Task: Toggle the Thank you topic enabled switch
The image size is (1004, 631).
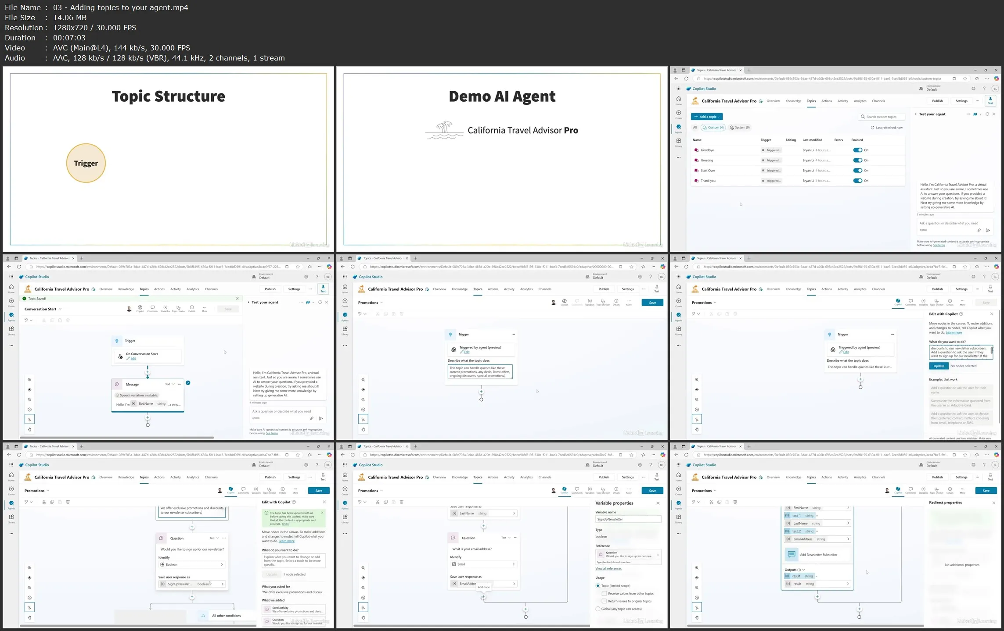Action: [857, 181]
